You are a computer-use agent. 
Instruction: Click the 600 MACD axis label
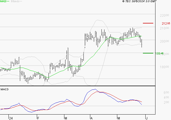click(166, 92)
